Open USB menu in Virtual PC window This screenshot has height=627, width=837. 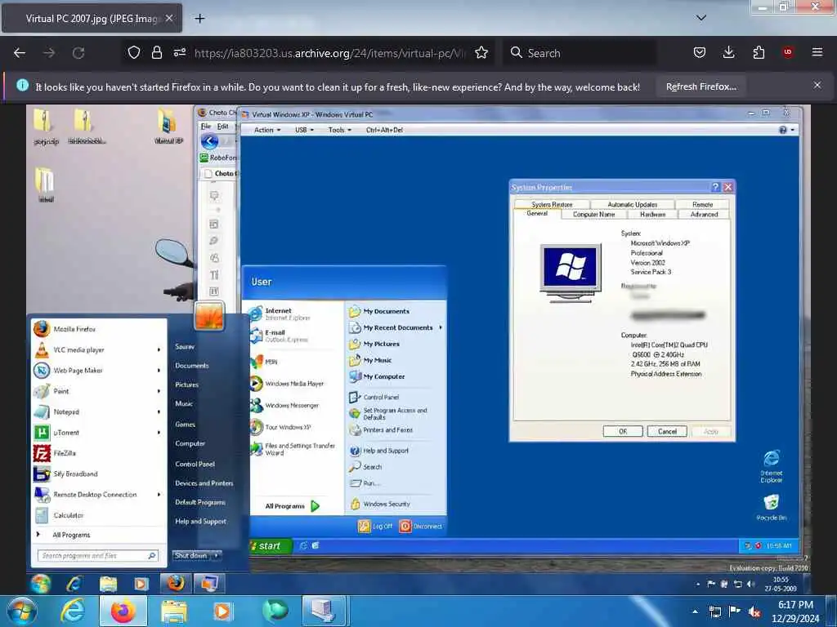pyautogui.click(x=304, y=130)
